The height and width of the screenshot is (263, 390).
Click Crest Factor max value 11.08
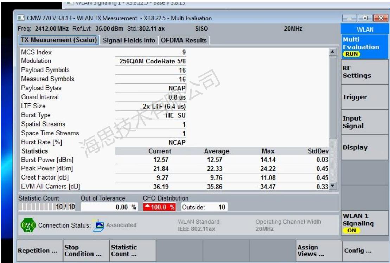coord(268,178)
